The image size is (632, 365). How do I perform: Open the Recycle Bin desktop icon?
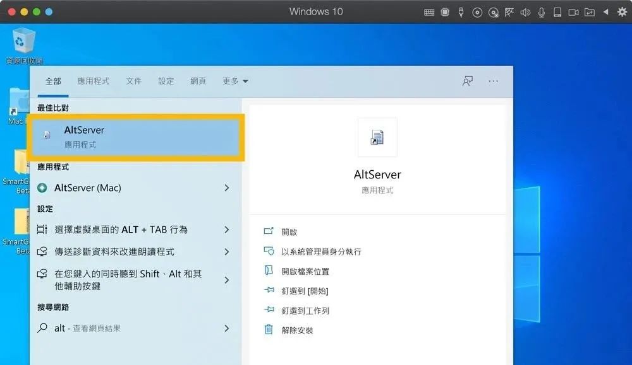click(24, 45)
